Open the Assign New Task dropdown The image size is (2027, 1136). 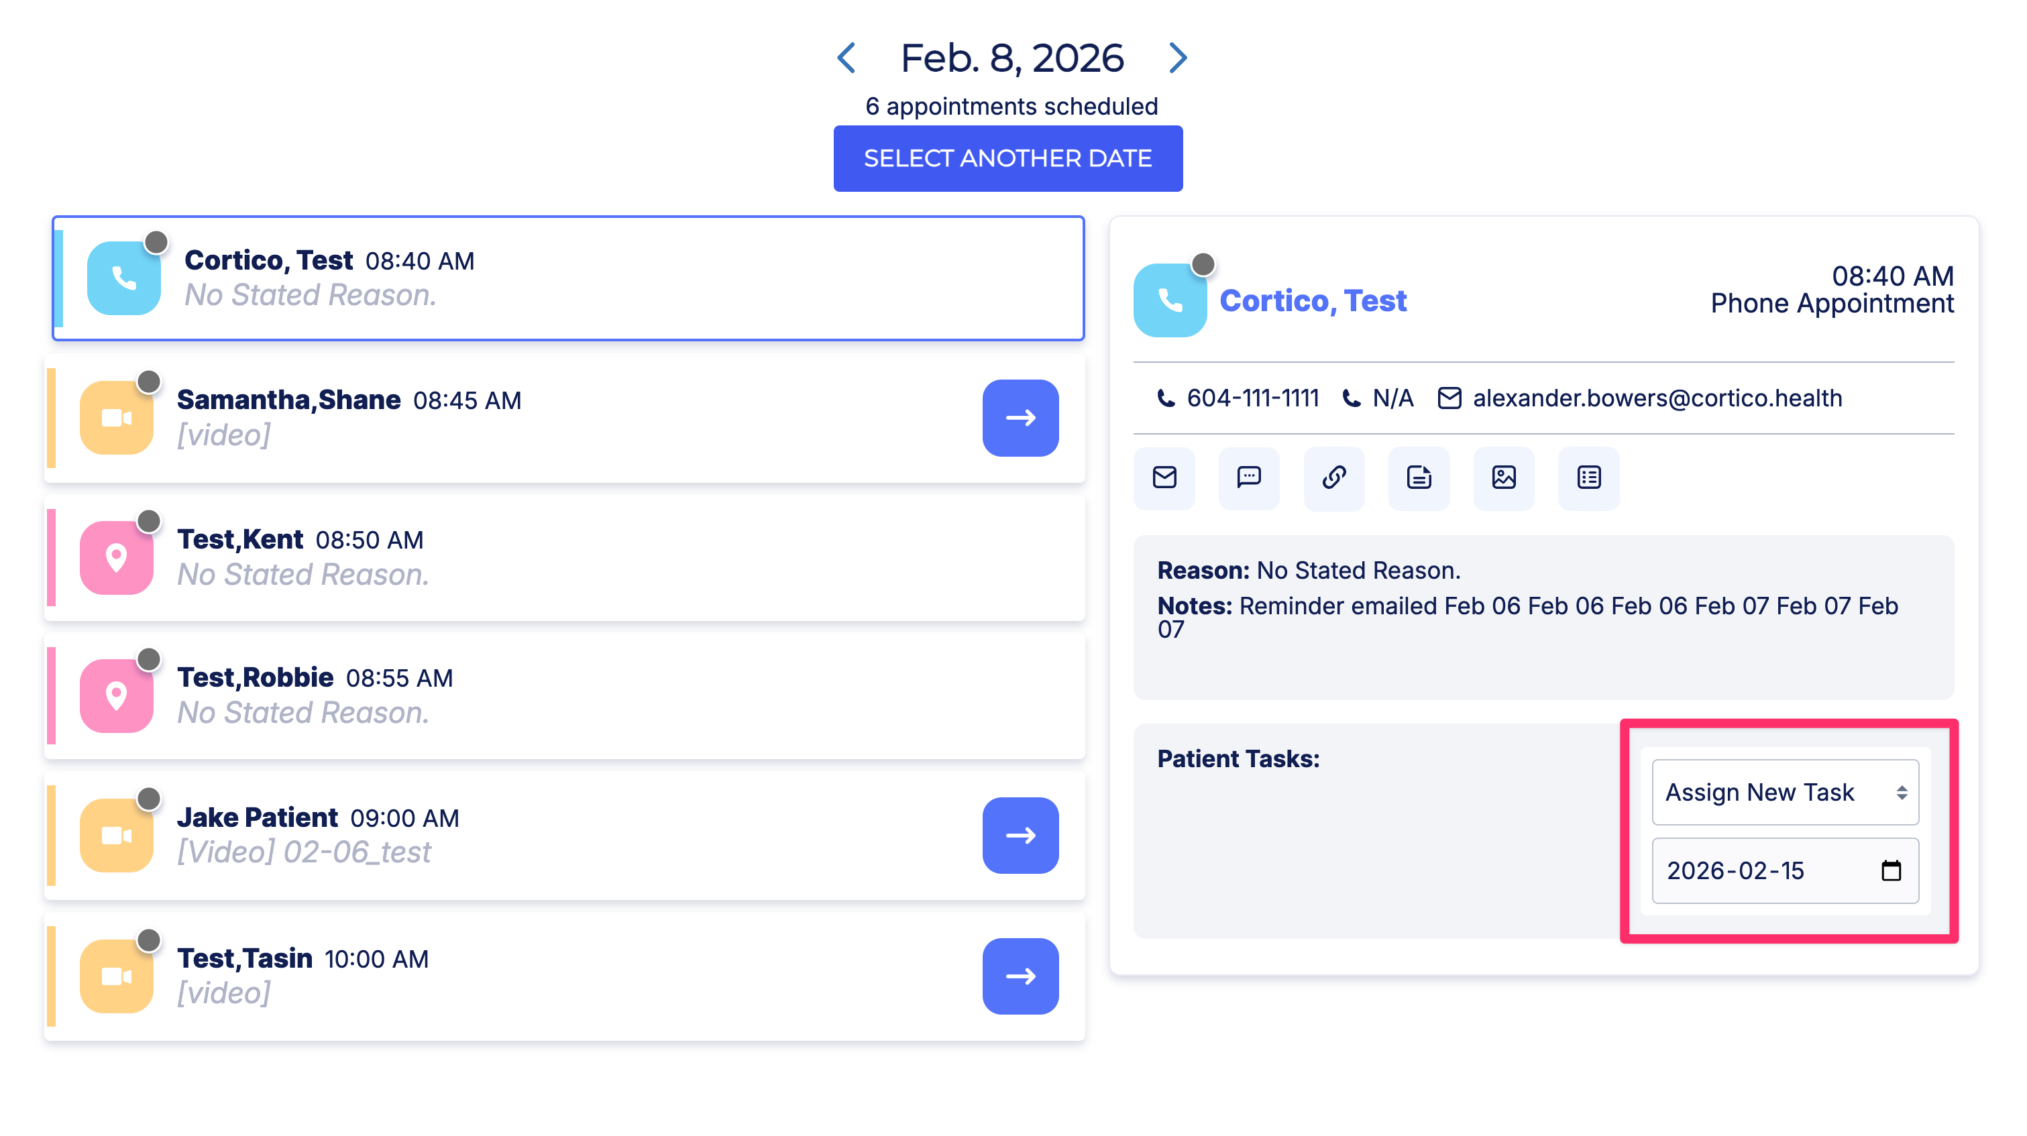[x=1785, y=792]
